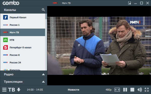The image size is (151, 94).
Task: Switch to Россия 24 channel
Action: click(x=23, y=62)
